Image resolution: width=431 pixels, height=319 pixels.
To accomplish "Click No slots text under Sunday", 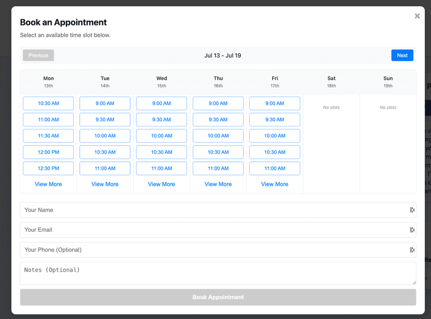I will (388, 107).
